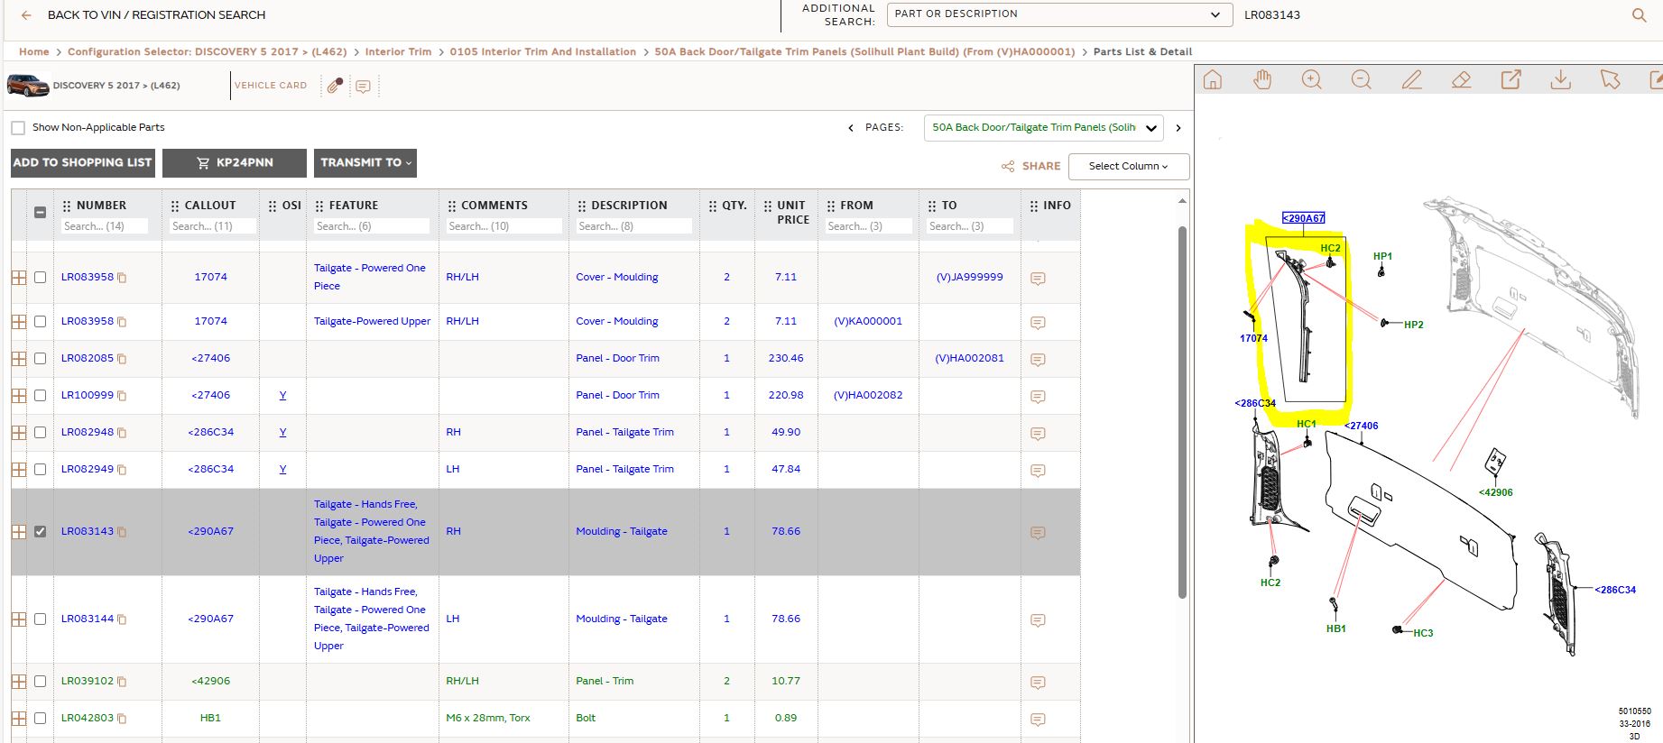Open 0105 Interior Trim And Installation breadcrumb
The width and height of the screenshot is (1663, 743).
(543, 52)
